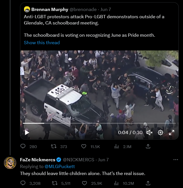Like the post with 11.5K likes
The width and height of the screenshot is (183, 188).
pyautogui.click(x=84, y=146)
